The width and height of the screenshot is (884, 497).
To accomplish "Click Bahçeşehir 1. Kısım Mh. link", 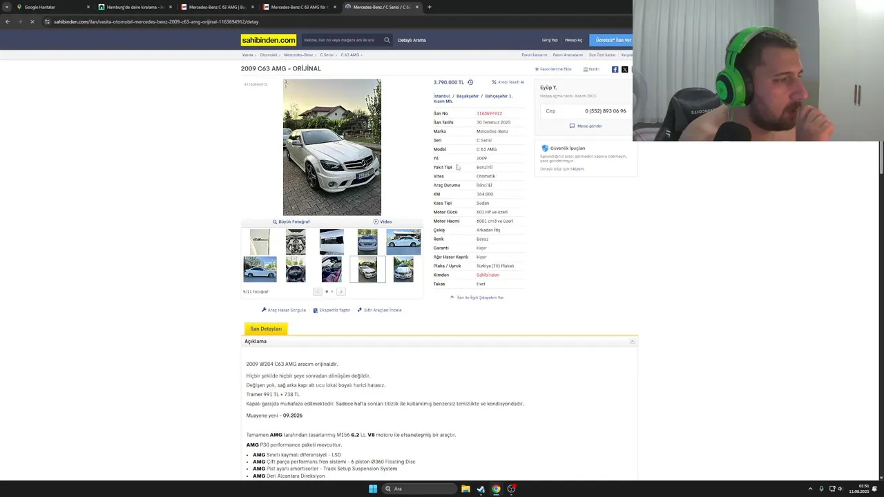I will (x=472, y=99).
